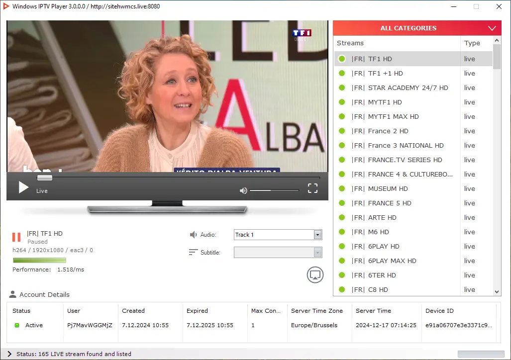The height and width of the screenshot is (360, 511).
Task: Click the green performance bar
Action: [x=39, y=261]
